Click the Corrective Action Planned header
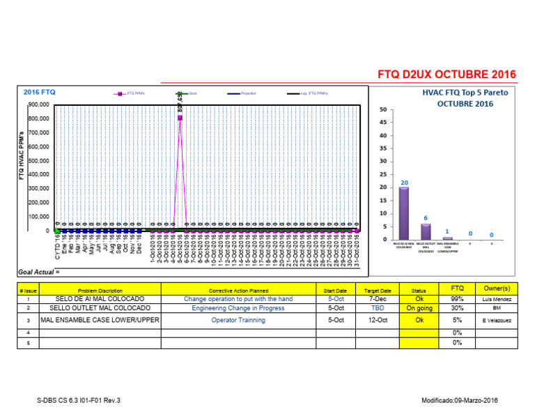This screenshot has width=535, height=414. (x=238, y=289)
